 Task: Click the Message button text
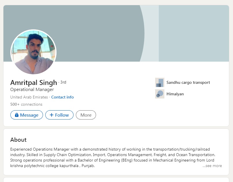pyautogui.click(x=29, y=115)
